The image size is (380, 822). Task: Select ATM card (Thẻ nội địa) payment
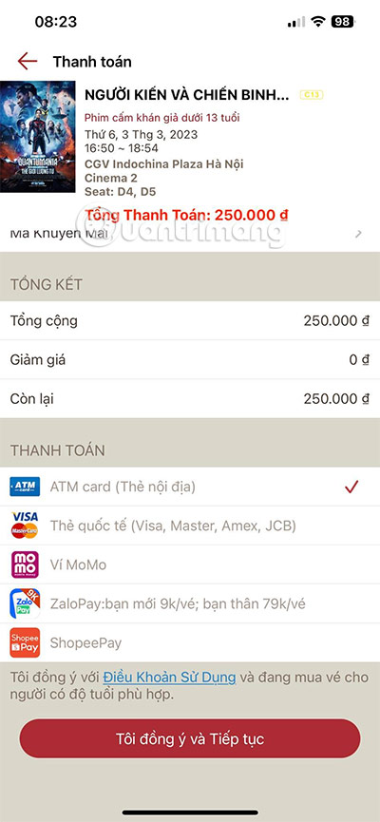(190, 487)
